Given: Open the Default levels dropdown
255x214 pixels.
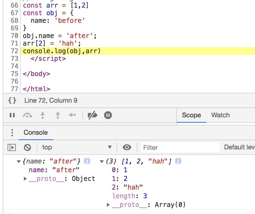Looking at the screenshot, I should (239, 147).
